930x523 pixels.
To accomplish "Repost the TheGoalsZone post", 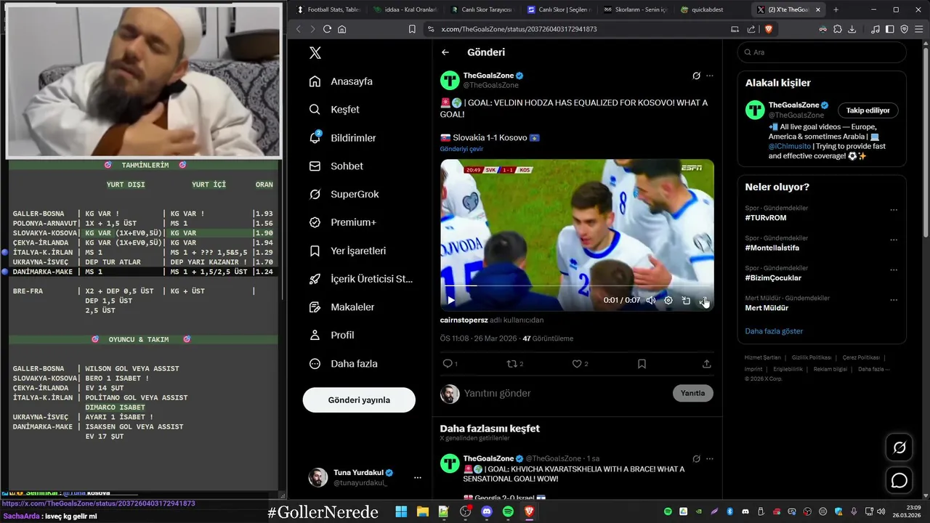I will coord(512,364).
